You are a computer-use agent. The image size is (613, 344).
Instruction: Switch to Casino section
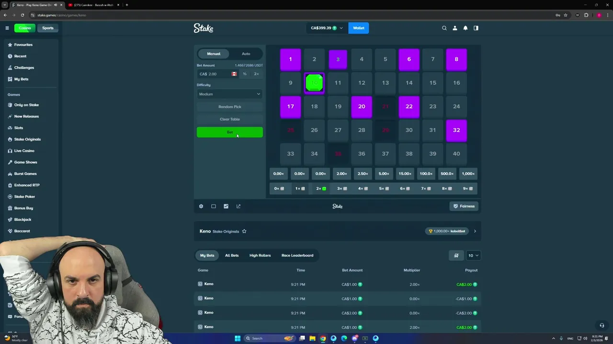(25, 28)
